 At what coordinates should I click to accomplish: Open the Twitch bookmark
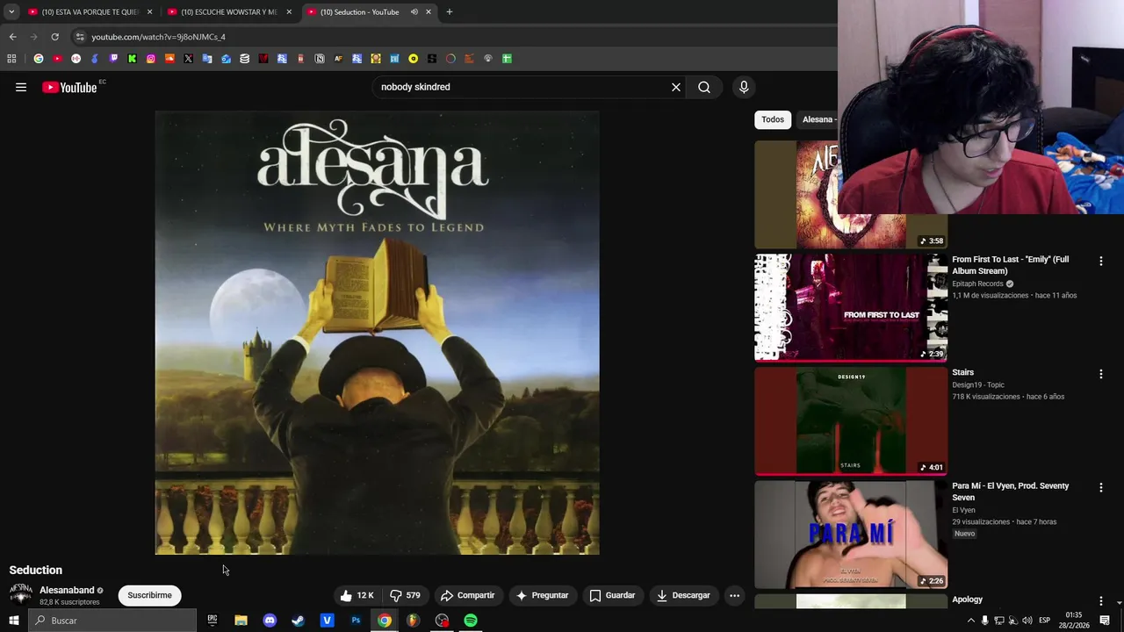[x=113, y=59]
